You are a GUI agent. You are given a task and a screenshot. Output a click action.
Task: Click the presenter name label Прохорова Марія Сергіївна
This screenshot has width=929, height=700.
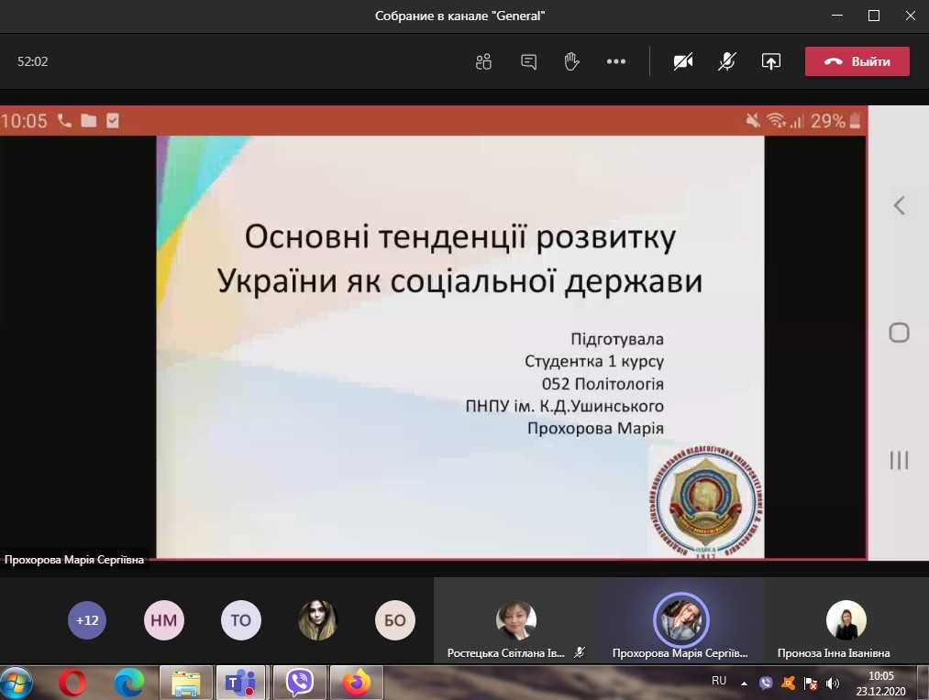(74, 560)
